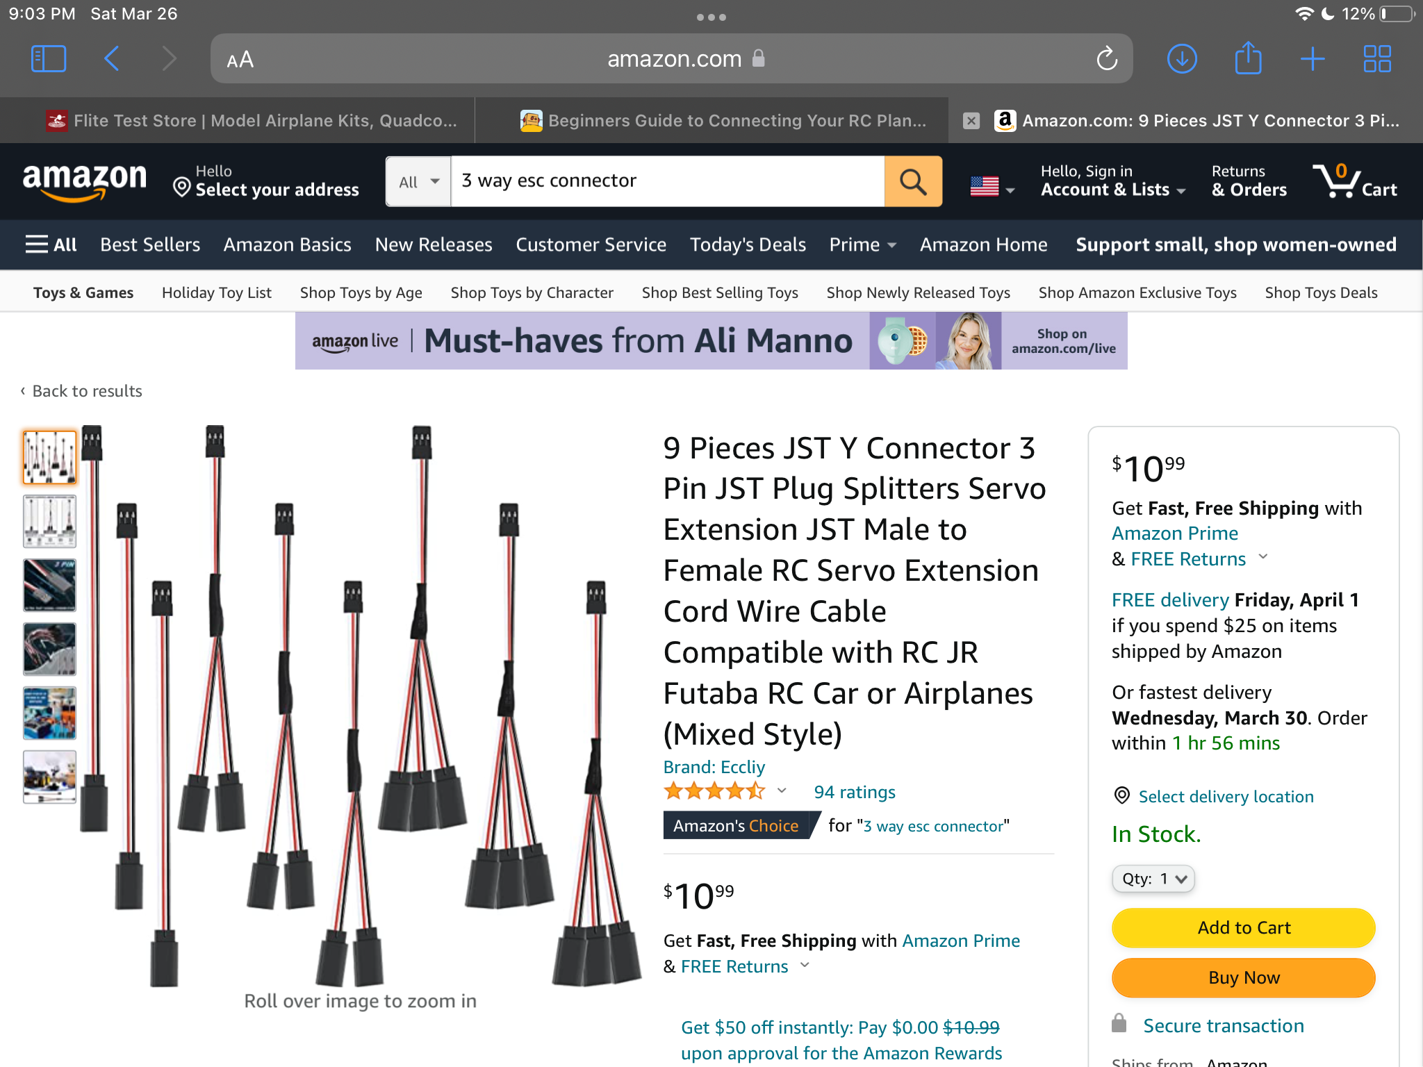Viewport: 1423px width, 1067px height.
Task: Expand Account & Lists menu
Action: (x=1112, y=181)
